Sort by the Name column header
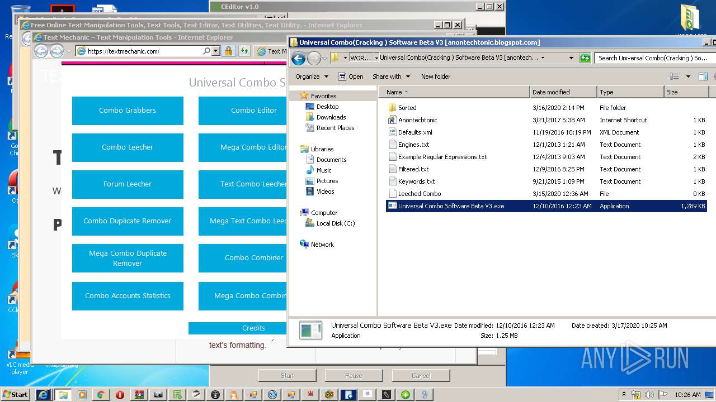716x402 pixels. 454,92
